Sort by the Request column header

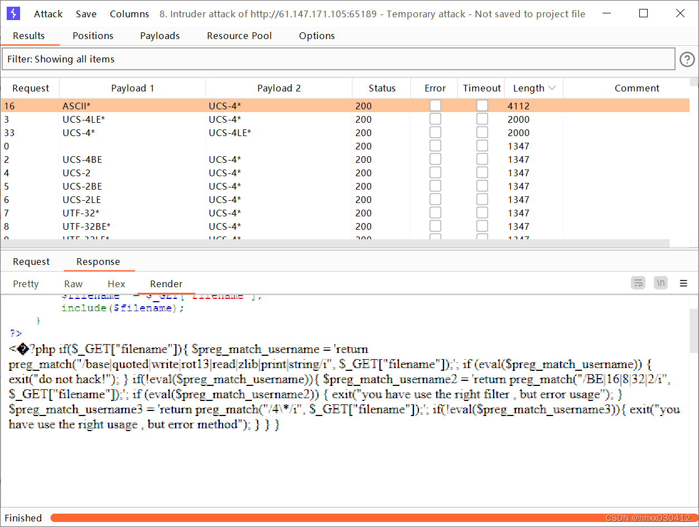[x=31, y=88]
